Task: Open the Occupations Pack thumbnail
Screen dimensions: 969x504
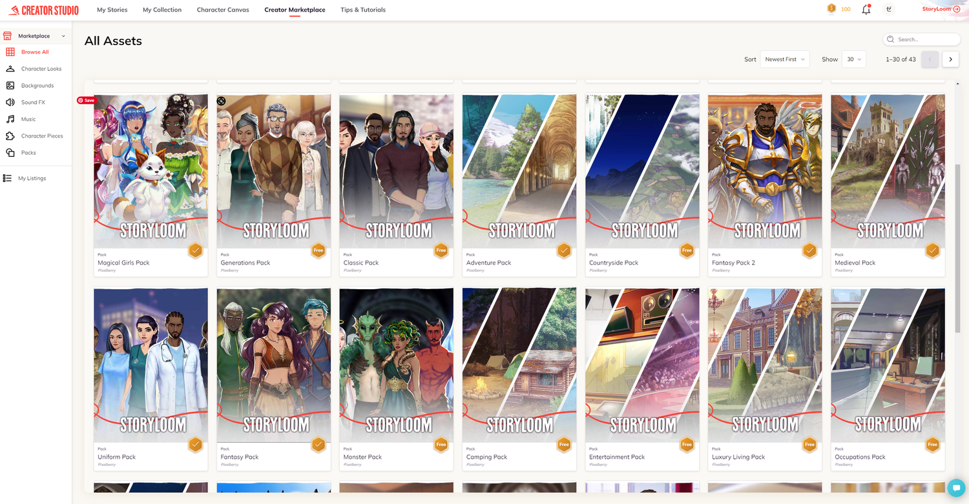Action: pyautogui.click(x=888, y=365)
